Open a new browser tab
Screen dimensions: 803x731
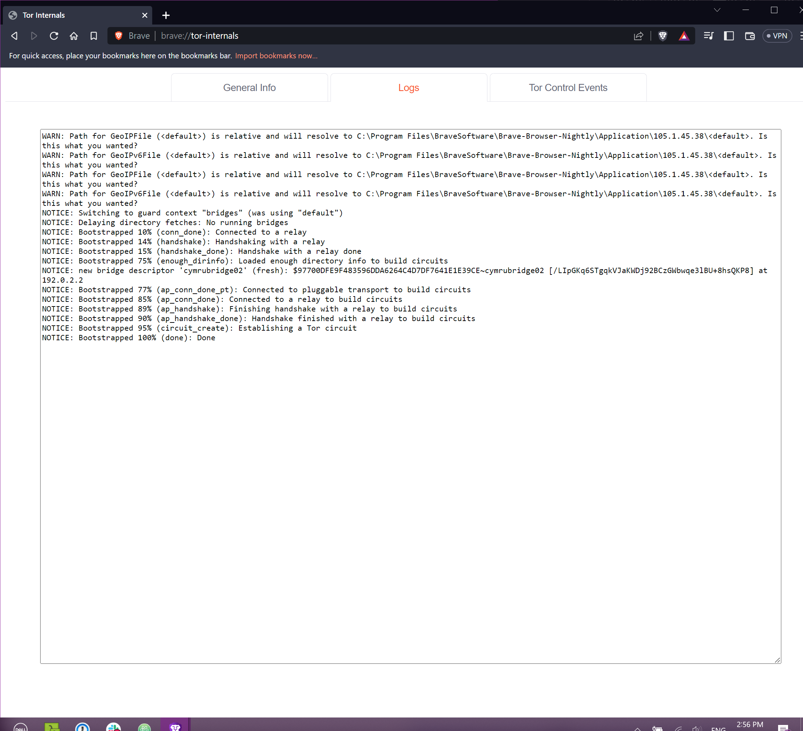[x=166, y=15]
